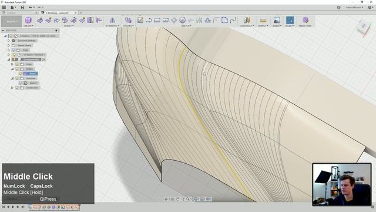Screen dimensions: 376x212
Task: Activate the Orbit navigation tool
Action: [166, 199]
